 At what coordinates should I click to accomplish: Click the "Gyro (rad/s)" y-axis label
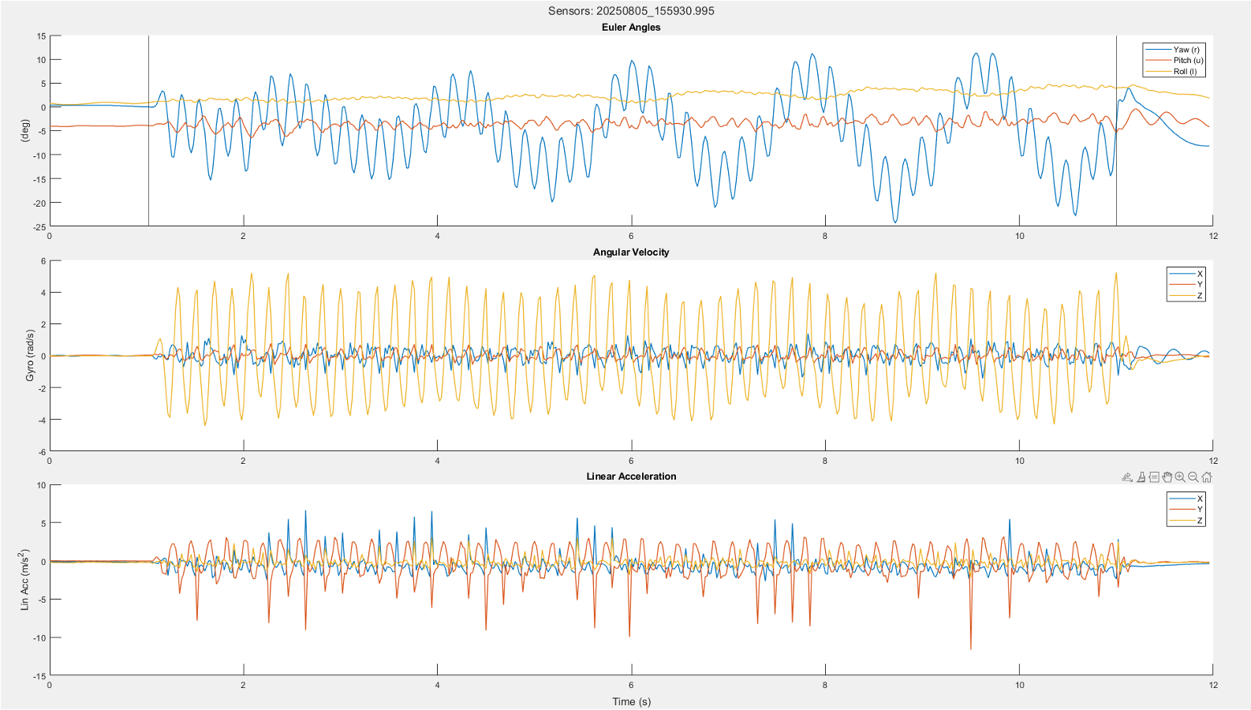click(x=30, y=356)
